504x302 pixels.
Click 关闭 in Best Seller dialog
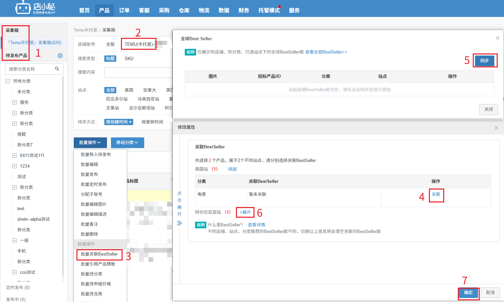pyautogui.click(x=488, y=109)
